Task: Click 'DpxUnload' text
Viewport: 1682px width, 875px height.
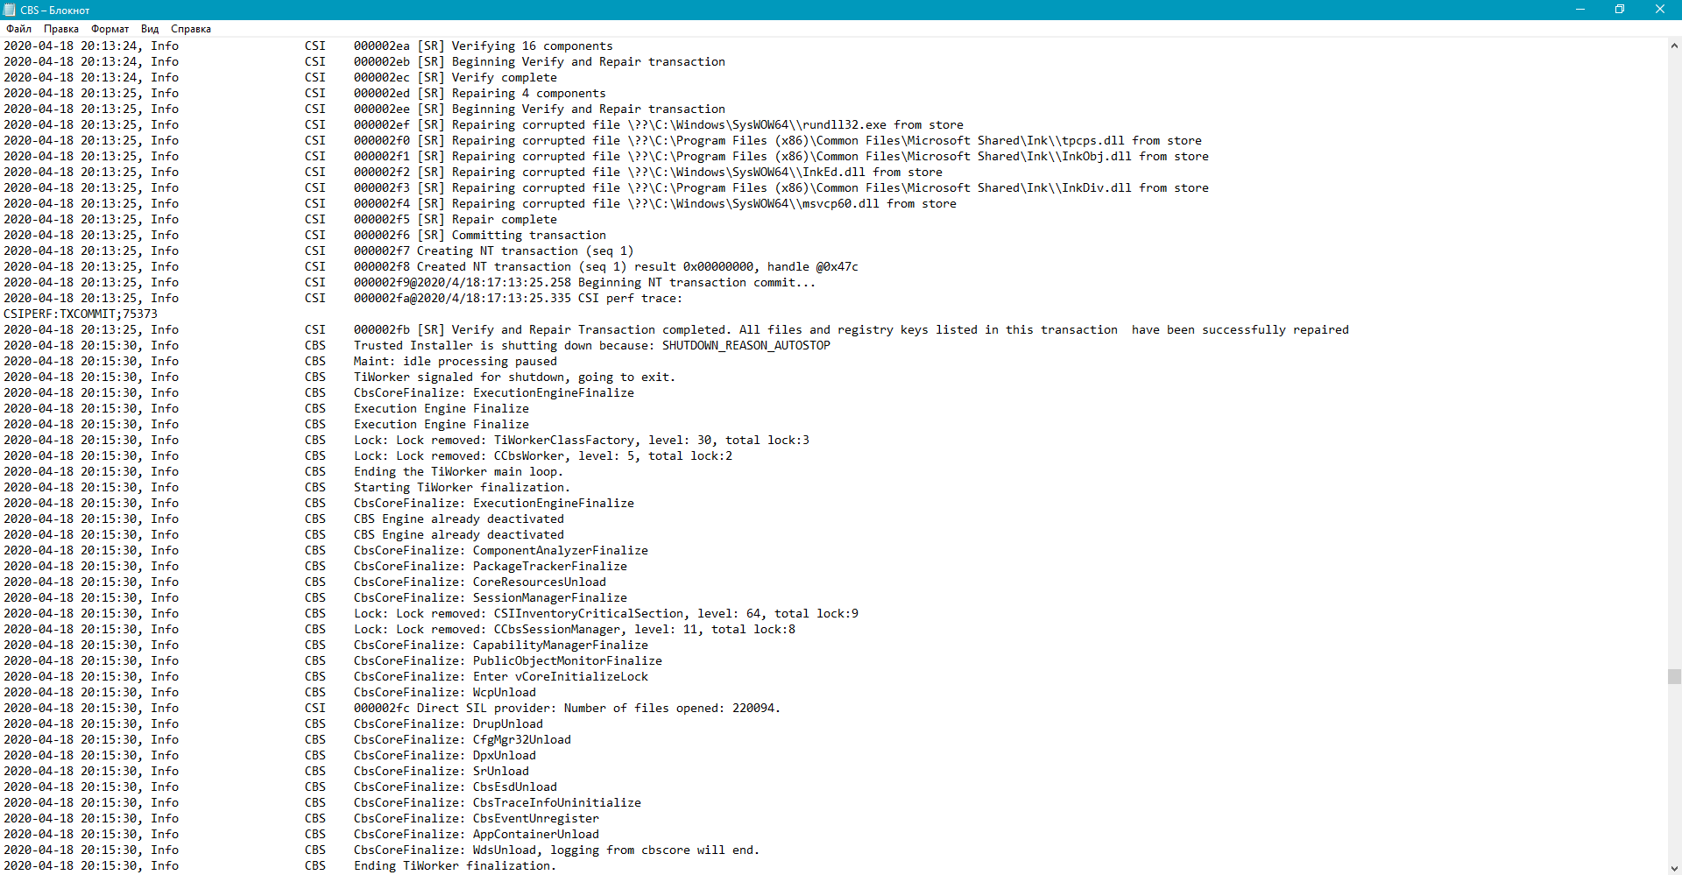Action: pos(504,756)
